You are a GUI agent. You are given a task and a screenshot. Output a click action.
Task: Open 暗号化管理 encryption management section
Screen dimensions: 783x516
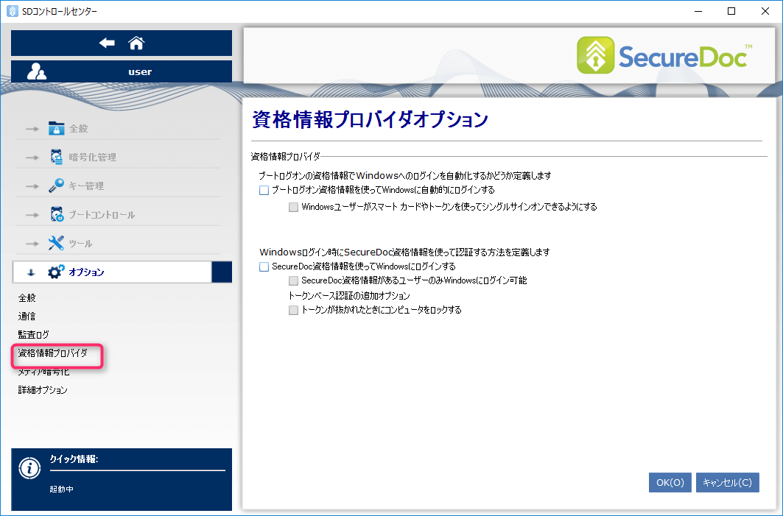point(91,158)
